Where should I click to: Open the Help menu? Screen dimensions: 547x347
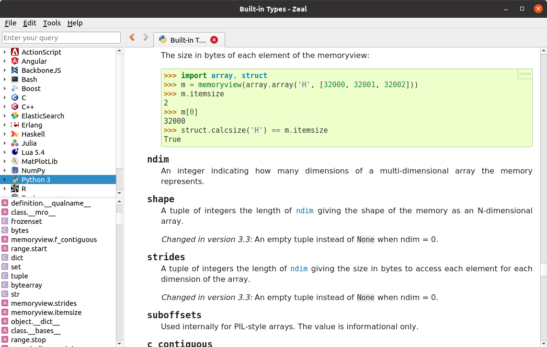pos(75,23)
